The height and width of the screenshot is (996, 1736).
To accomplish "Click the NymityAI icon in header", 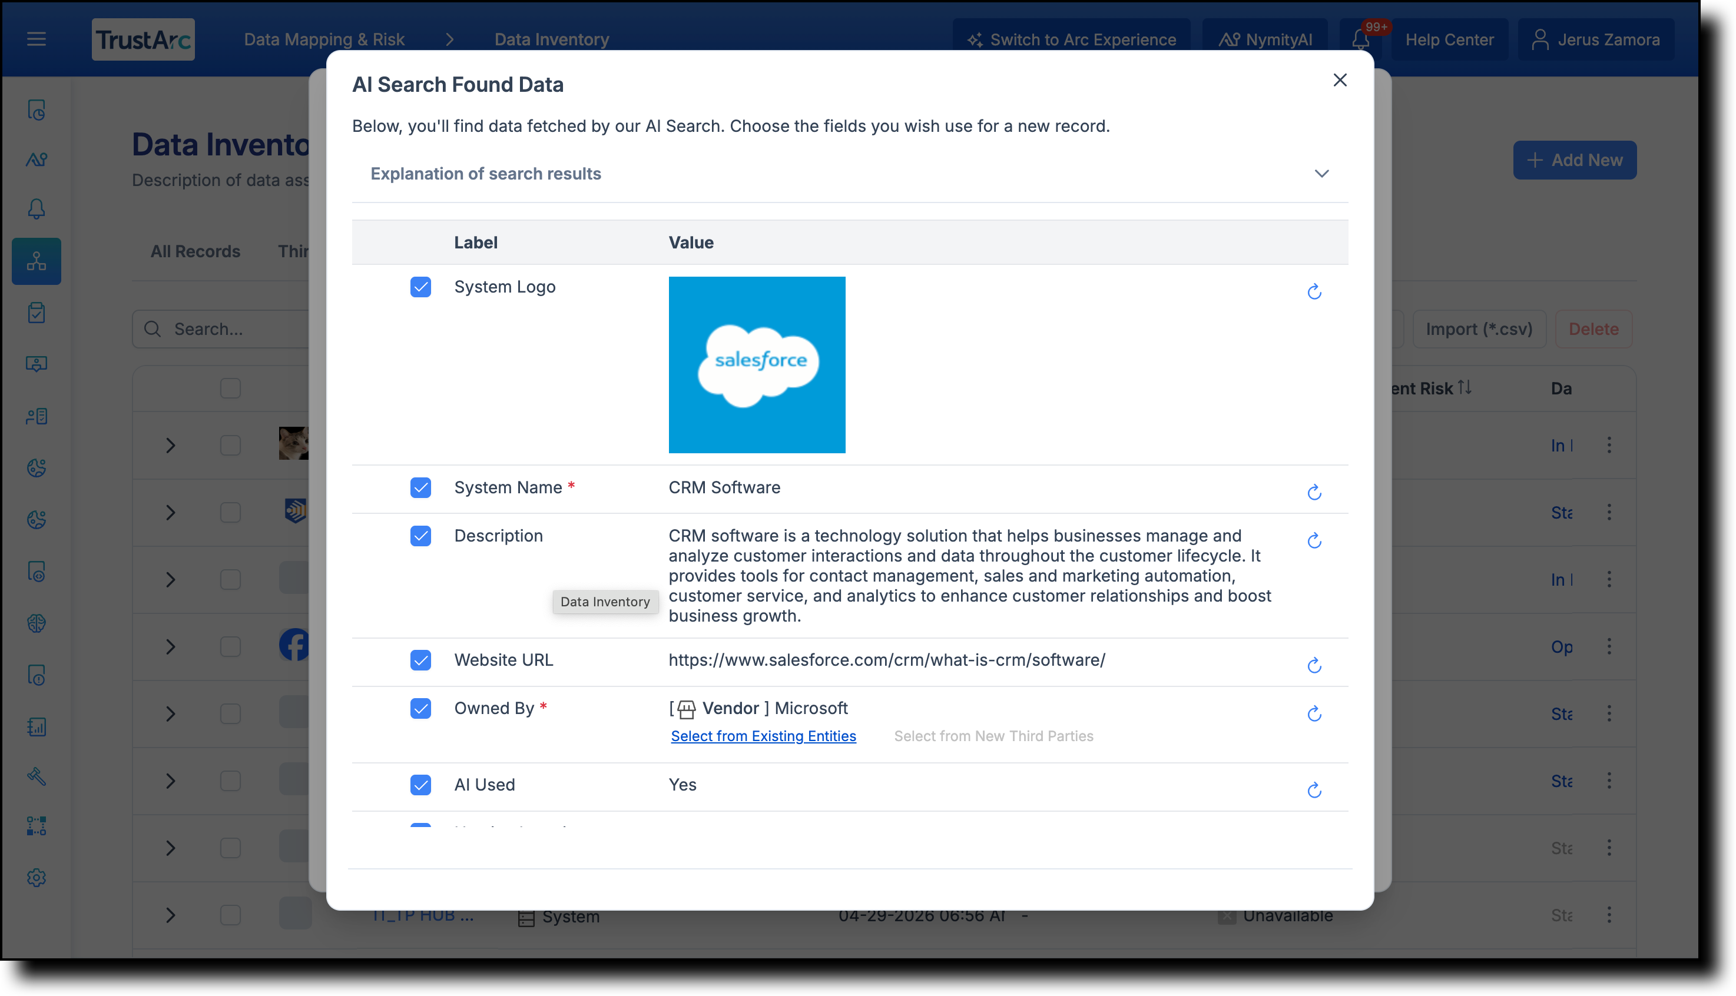I will pos(1229,39).
